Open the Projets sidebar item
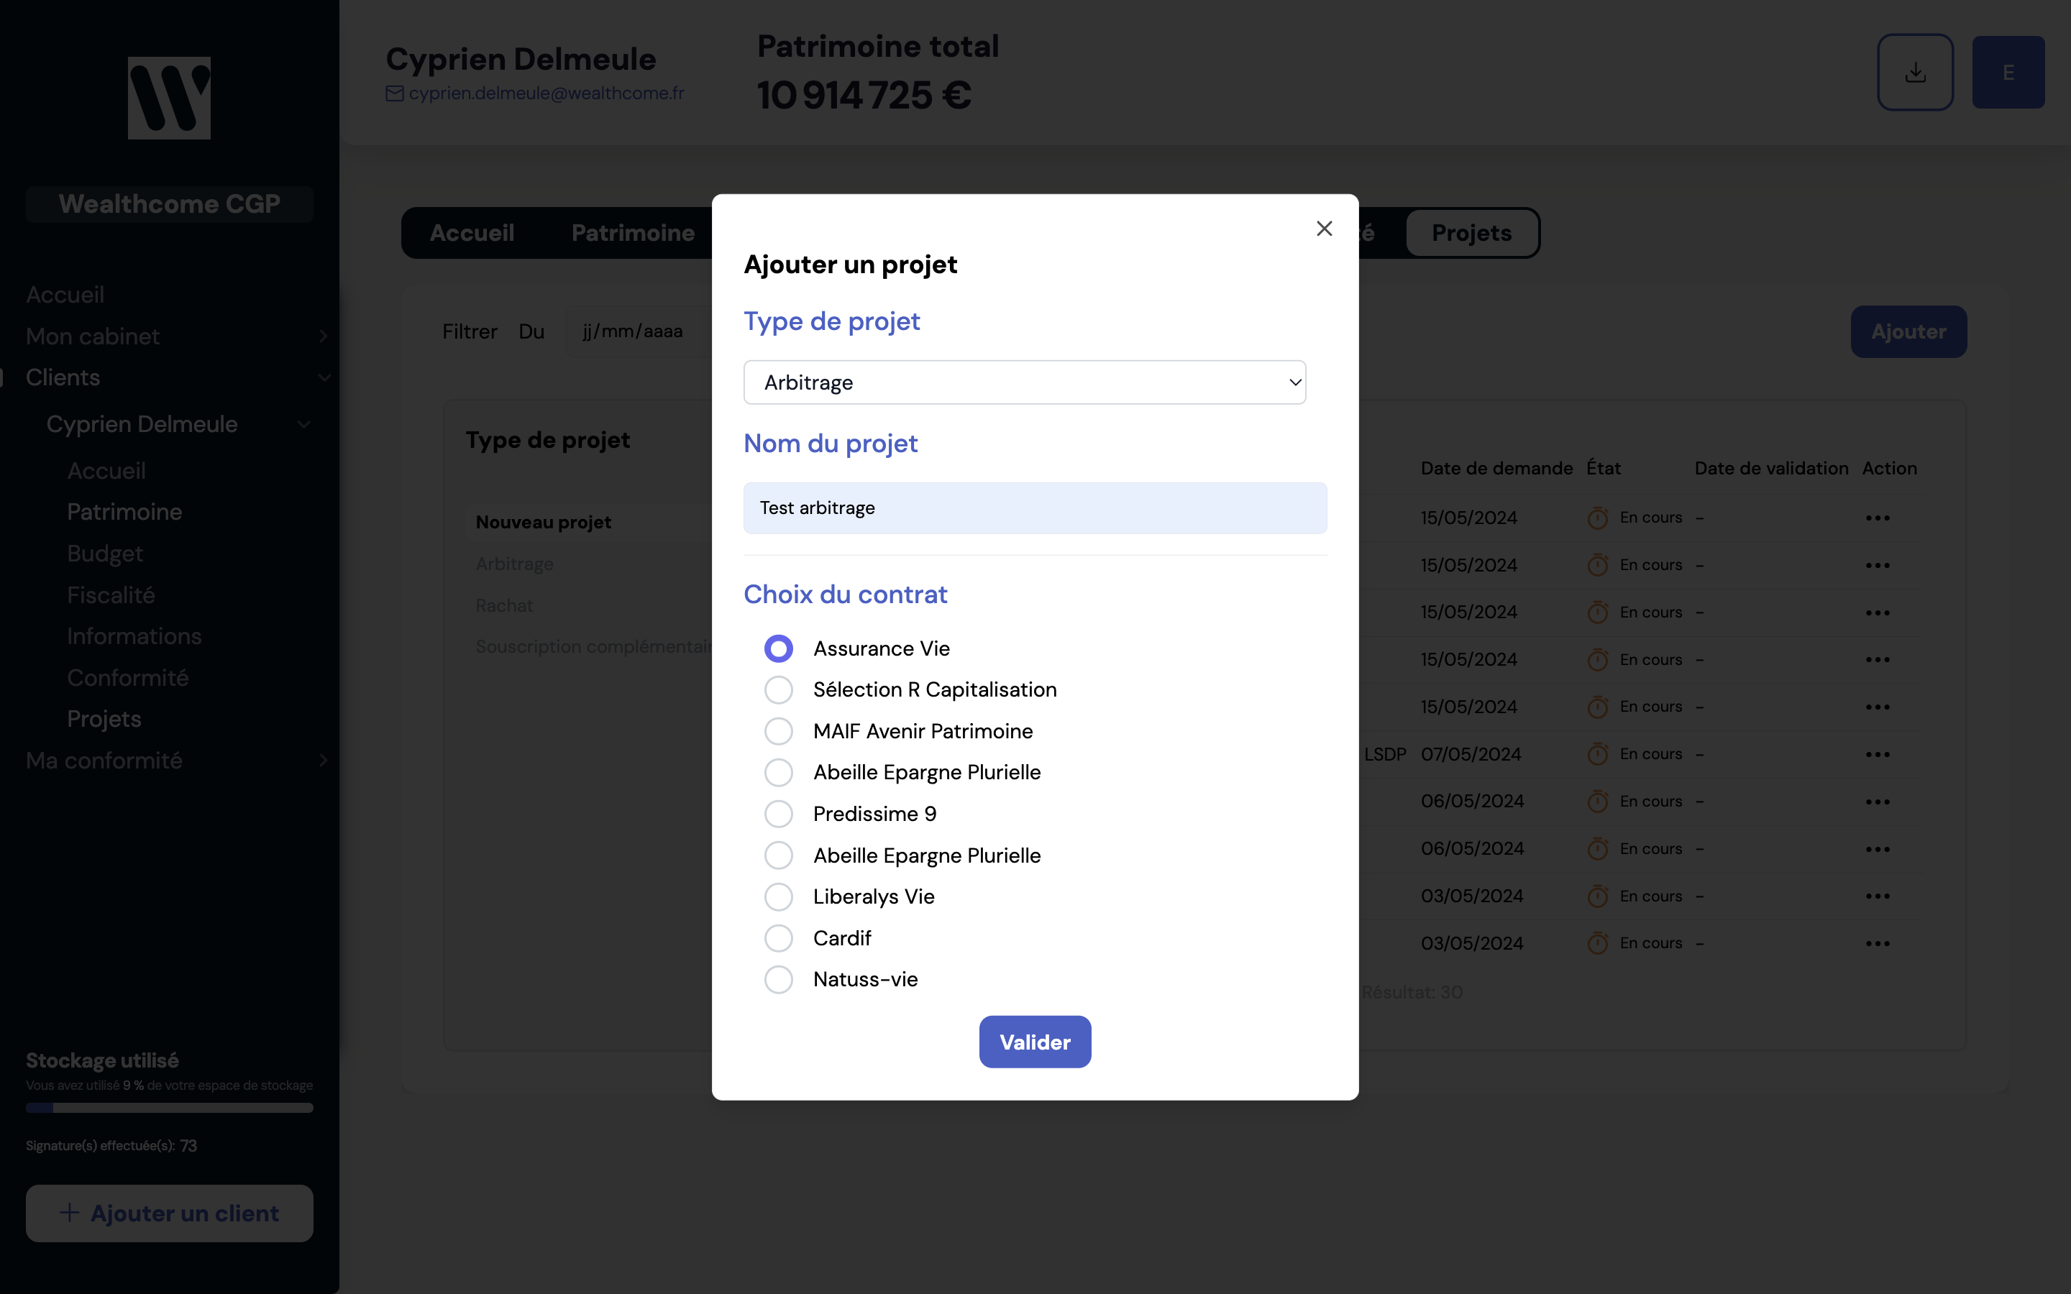Image resolution: width=2071 pixels, height=1294 pixels. click(104, 719)
